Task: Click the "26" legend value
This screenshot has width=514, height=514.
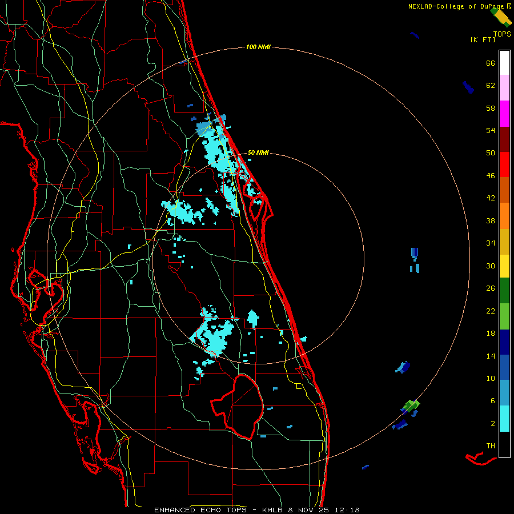Action: point(491,288)
